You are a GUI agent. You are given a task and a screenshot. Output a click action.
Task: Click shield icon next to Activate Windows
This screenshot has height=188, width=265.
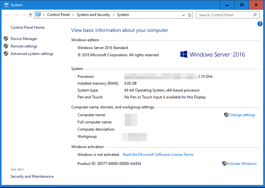(224, 164)
